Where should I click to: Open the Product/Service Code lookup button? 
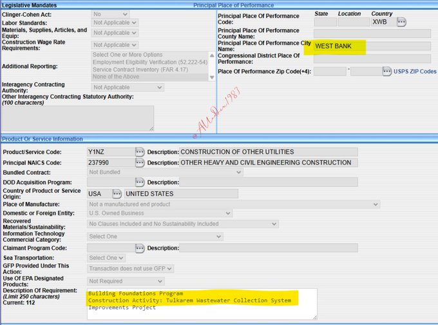pos(140,152)
